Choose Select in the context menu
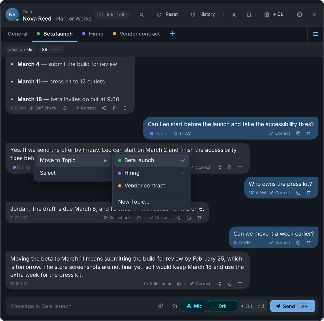 pyautogui.click(x=73, y=173)
